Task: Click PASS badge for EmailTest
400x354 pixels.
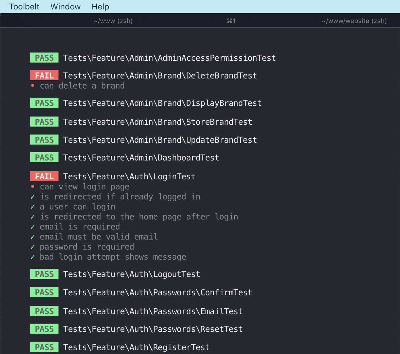Action: 44,311
